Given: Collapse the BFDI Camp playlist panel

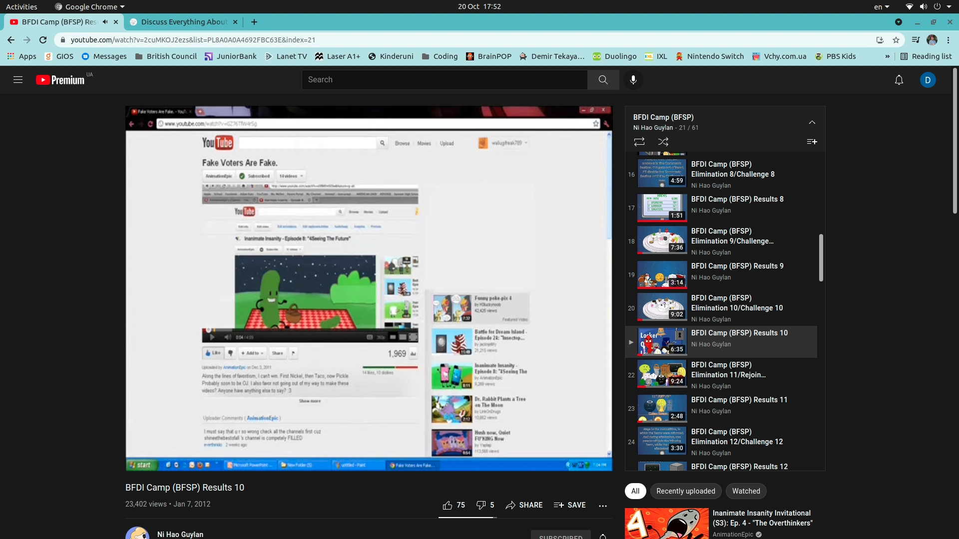Looking at the screenshot, I should coord(812,122).
